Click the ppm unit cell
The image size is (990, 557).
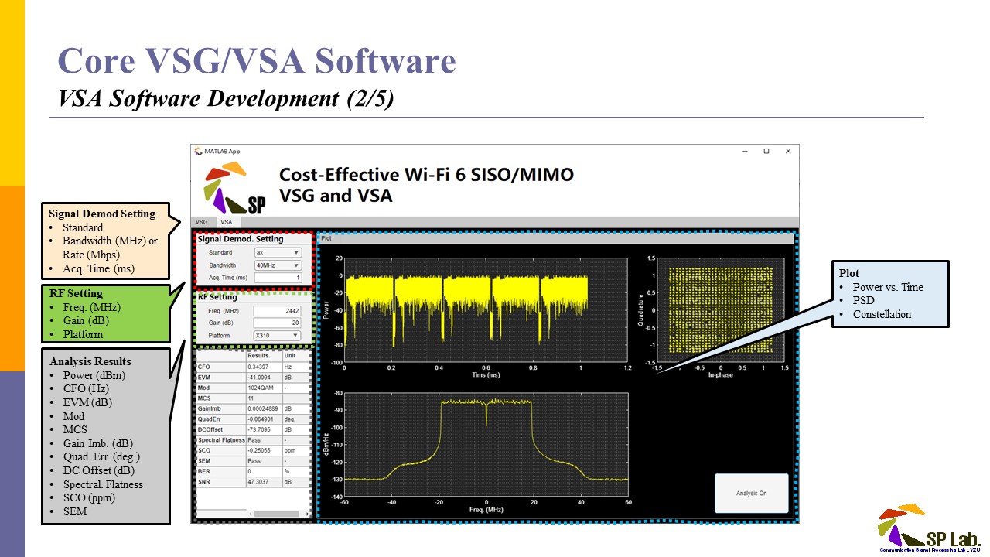pyautogui.click(x=296, y=451)
